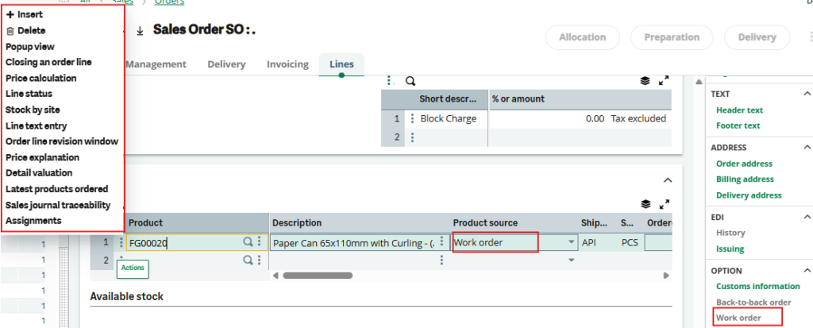
Task: Open row 2 actions in charges table
Action: click(x=412, y=137)
